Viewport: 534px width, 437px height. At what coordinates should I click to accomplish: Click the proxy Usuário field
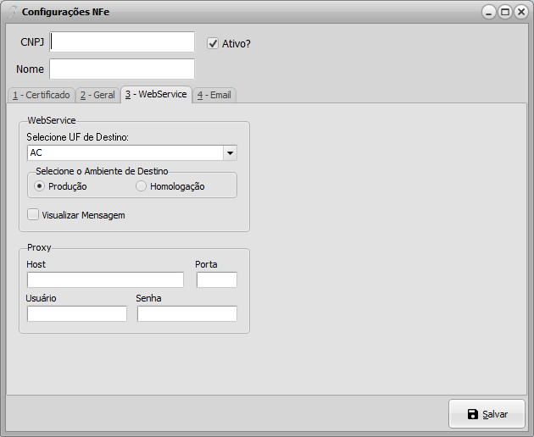pos(77,314)
